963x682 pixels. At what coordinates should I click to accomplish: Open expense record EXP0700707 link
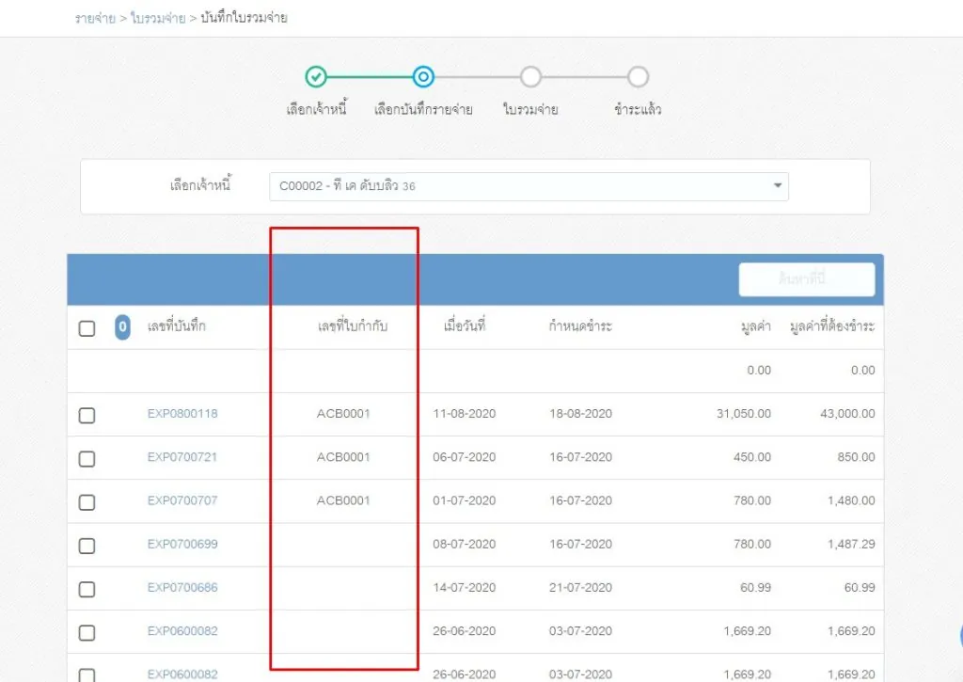tap(182, 500)
